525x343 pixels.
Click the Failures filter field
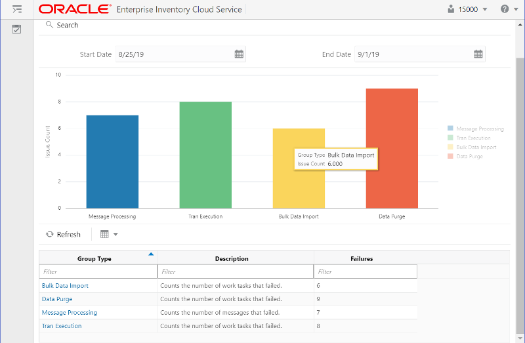366,272
